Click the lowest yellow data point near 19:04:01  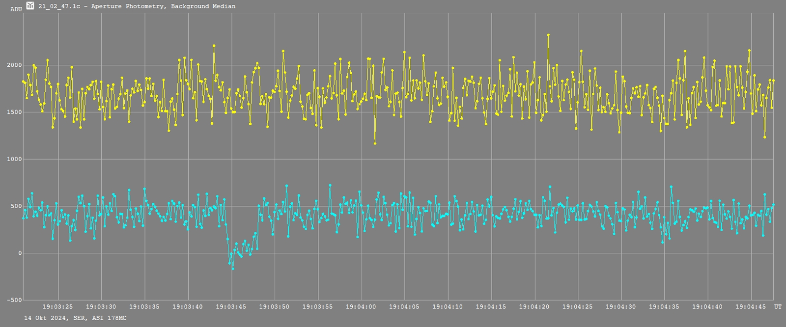[375, 143]
